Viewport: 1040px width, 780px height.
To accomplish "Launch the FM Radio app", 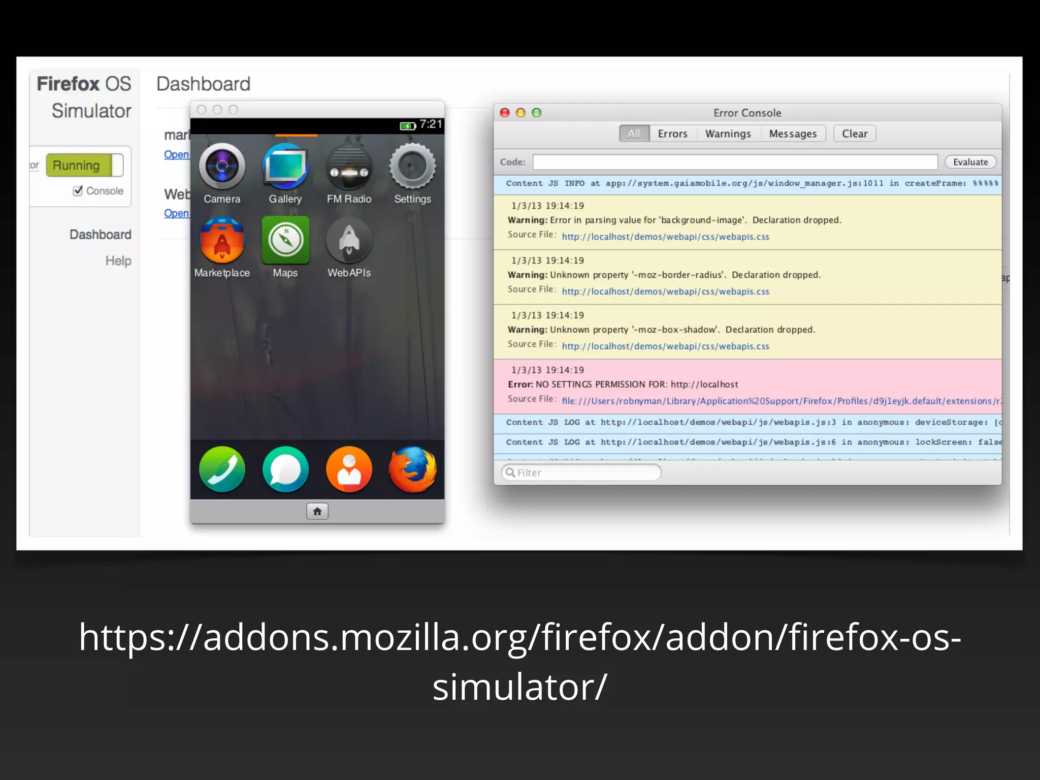I will [349, 167].
